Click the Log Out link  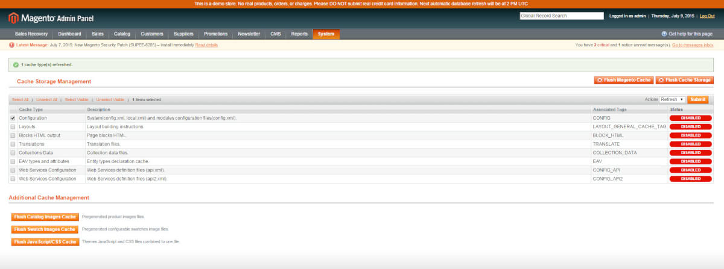707,16
